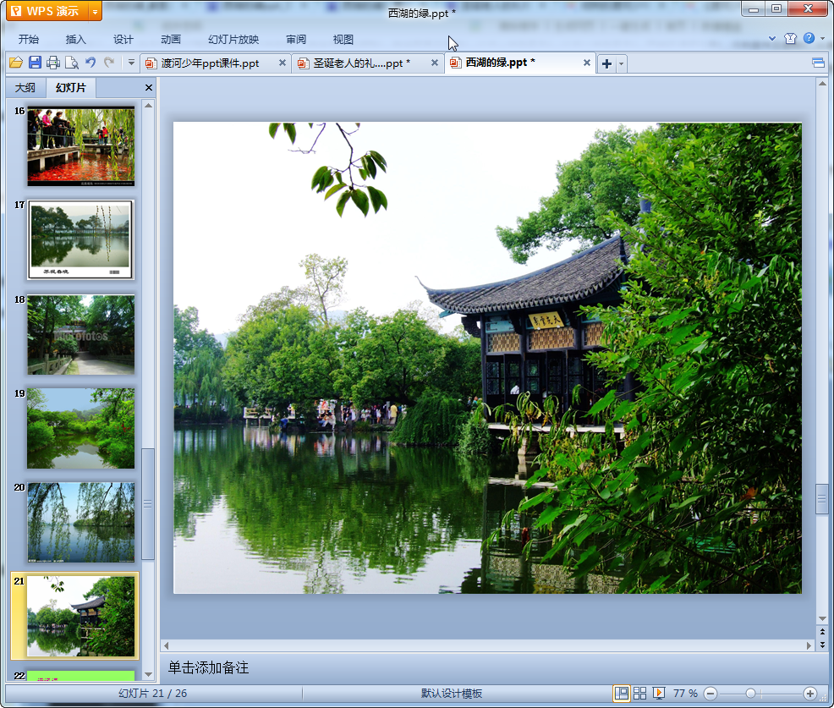The height and width of the screenshot is (708, 834).
Task: Switch to normal view icon
Action: click(x=621, y=693)
